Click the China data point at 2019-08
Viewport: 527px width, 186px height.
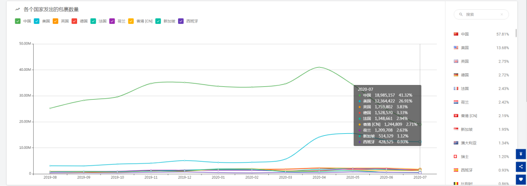click(50, 108)
